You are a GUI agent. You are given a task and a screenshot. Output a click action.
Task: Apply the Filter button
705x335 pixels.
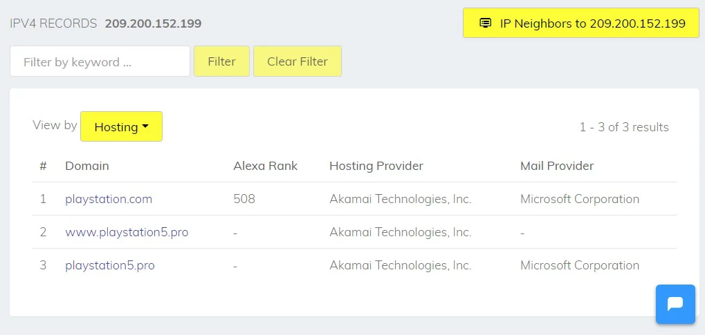(221, 61)
